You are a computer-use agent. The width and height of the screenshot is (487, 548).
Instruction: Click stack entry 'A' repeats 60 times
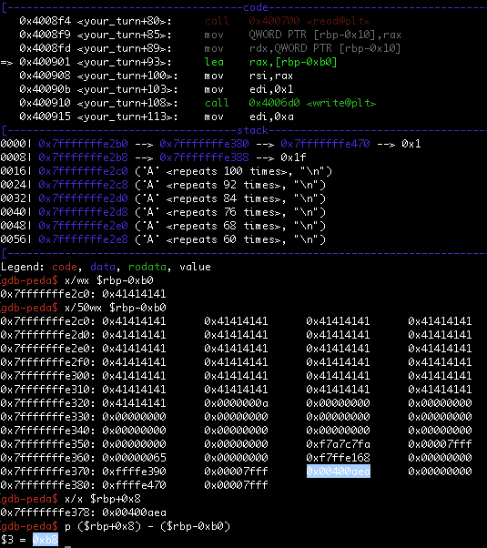230,239
